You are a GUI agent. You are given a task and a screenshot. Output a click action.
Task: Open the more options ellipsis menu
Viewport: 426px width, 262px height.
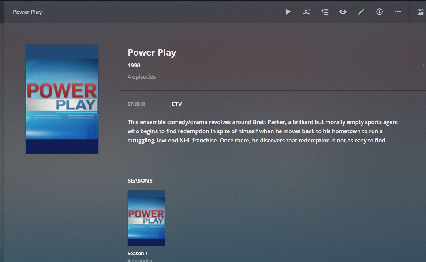point(398,12)
